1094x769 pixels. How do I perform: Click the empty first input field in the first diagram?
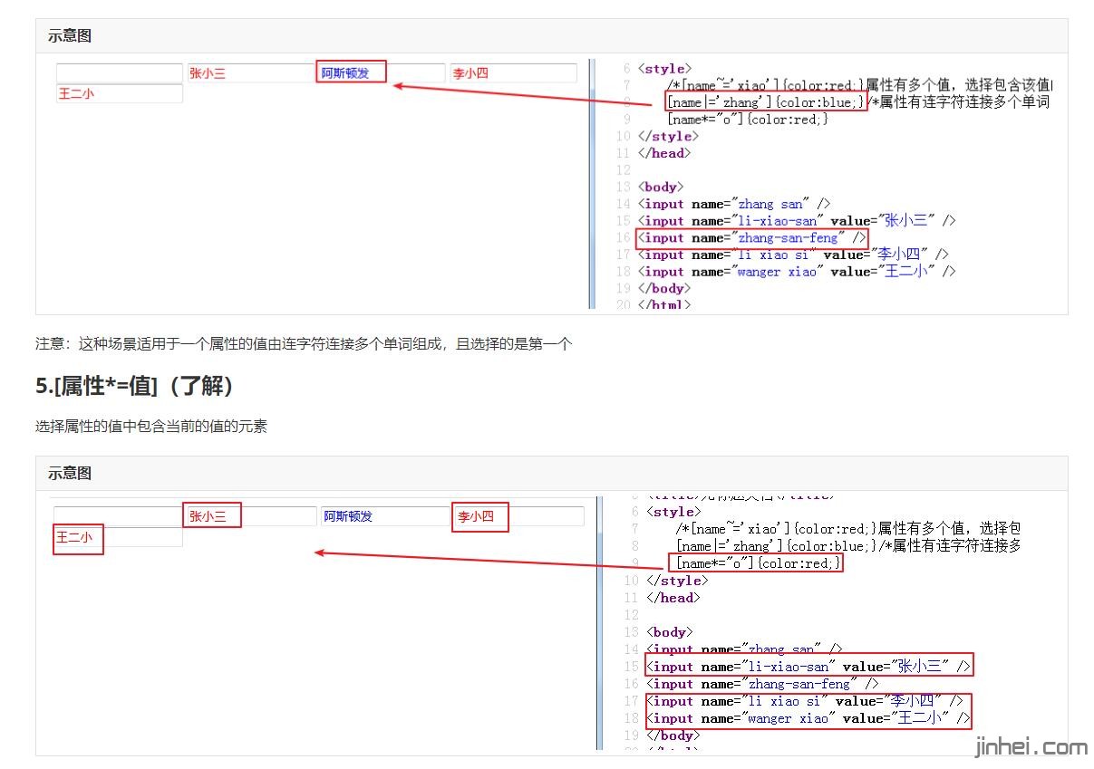(119, 73)
